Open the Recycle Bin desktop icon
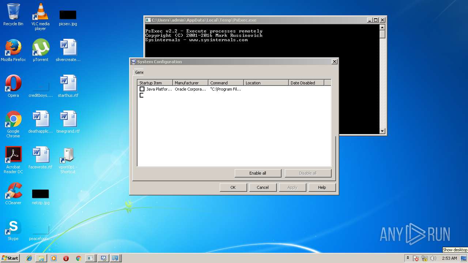This screenshot has width=468, height=263. point(13,15)
